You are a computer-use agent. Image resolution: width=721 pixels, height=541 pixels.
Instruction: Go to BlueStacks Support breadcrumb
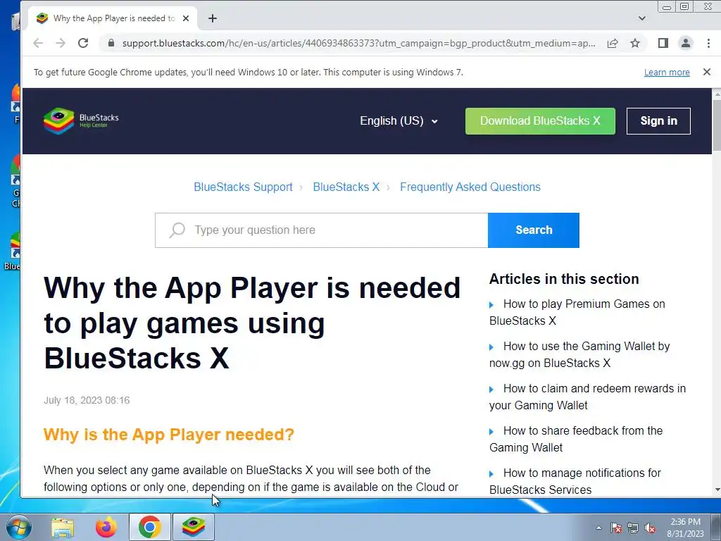pos(243,187)
